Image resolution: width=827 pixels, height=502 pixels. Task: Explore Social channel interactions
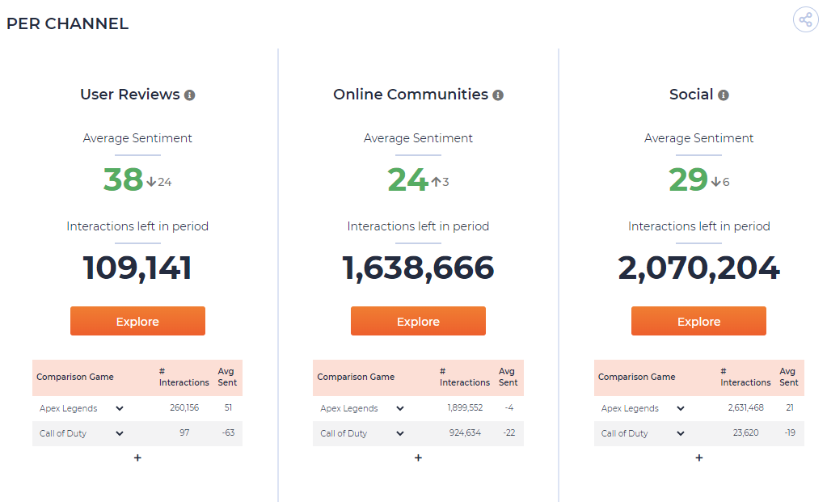698,321
